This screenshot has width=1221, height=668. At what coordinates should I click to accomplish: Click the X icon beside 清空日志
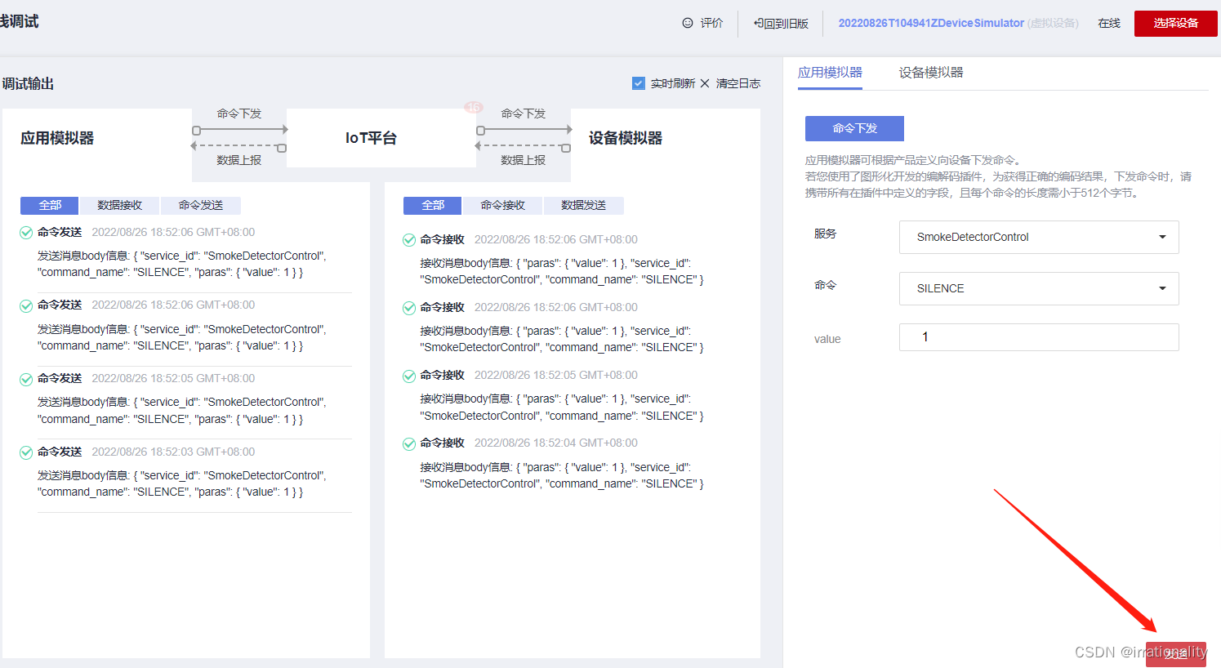705,83
